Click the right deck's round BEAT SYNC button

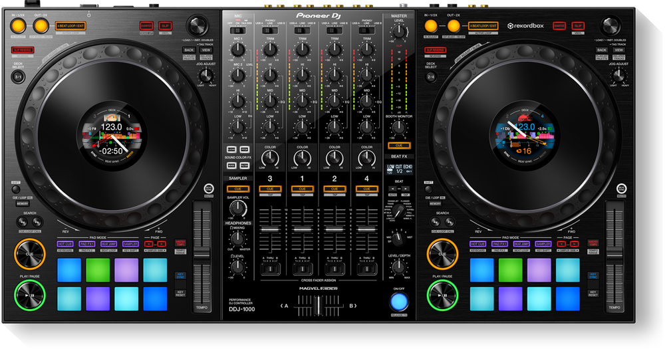click(621, 188)
